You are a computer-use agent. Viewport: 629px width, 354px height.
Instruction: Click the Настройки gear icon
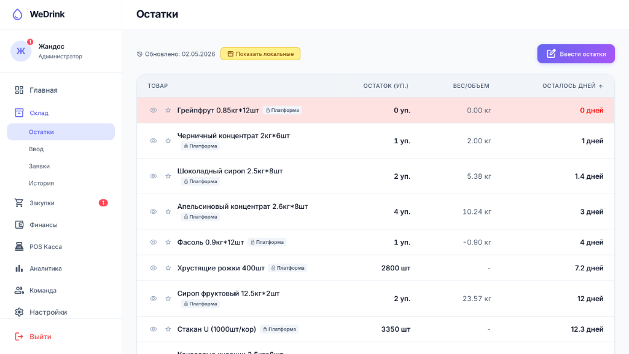pos(19,312)
